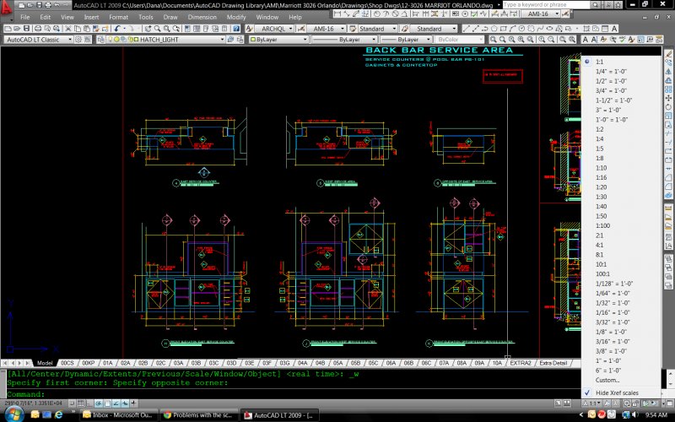Toggle Object Snap in the status bar
The height and width of the screenshot is (422, 675).
coord(107,403)
